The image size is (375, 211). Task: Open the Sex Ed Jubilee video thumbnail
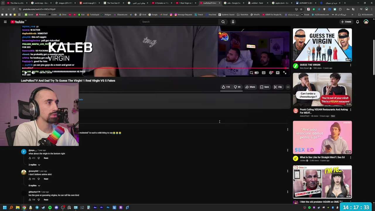click(x=322, y=137)
